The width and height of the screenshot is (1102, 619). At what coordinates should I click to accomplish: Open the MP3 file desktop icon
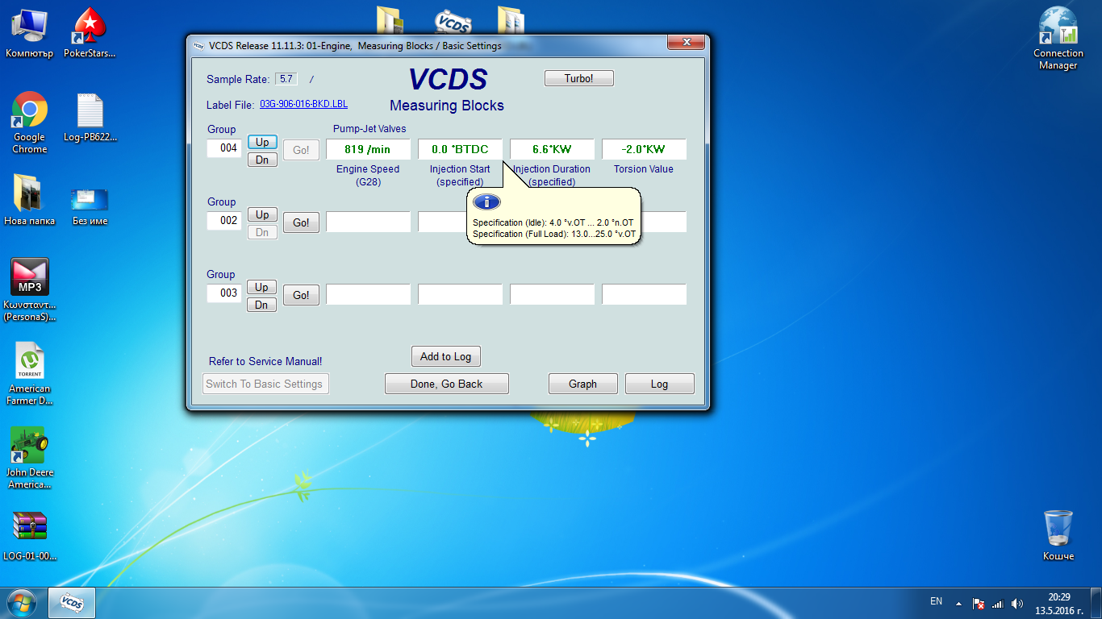[x=30, y=278]
